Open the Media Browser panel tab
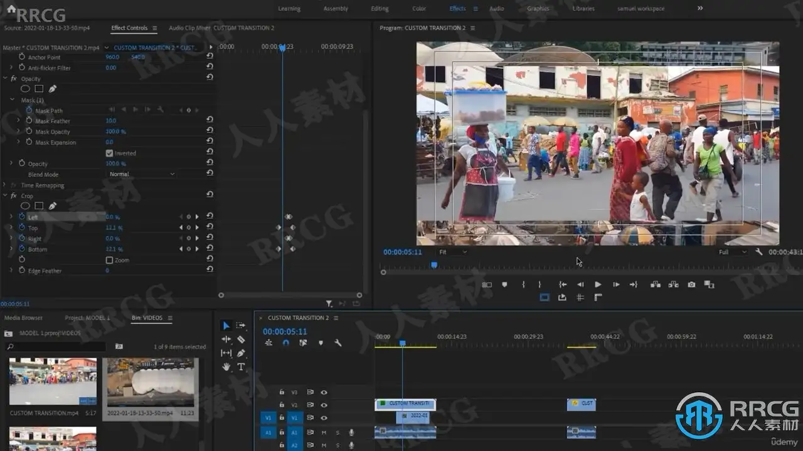 (24, 318)
